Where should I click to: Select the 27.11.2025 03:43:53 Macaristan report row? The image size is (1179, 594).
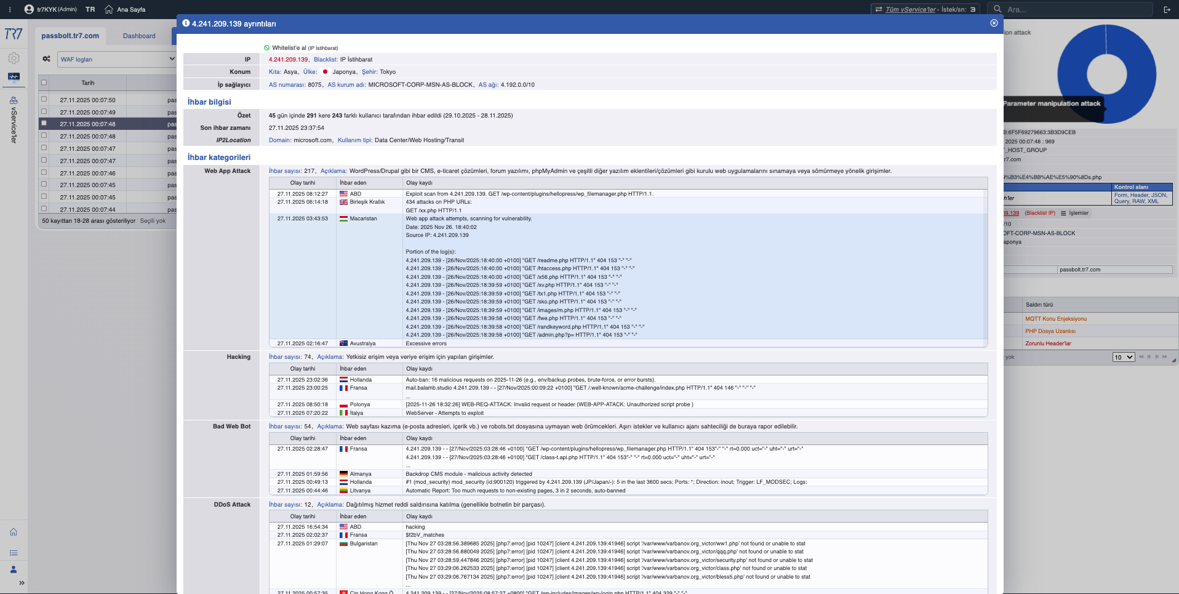click(628, 276)
